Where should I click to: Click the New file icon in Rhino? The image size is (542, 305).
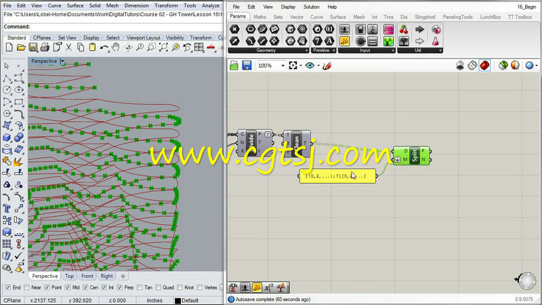tap(9, 47)
